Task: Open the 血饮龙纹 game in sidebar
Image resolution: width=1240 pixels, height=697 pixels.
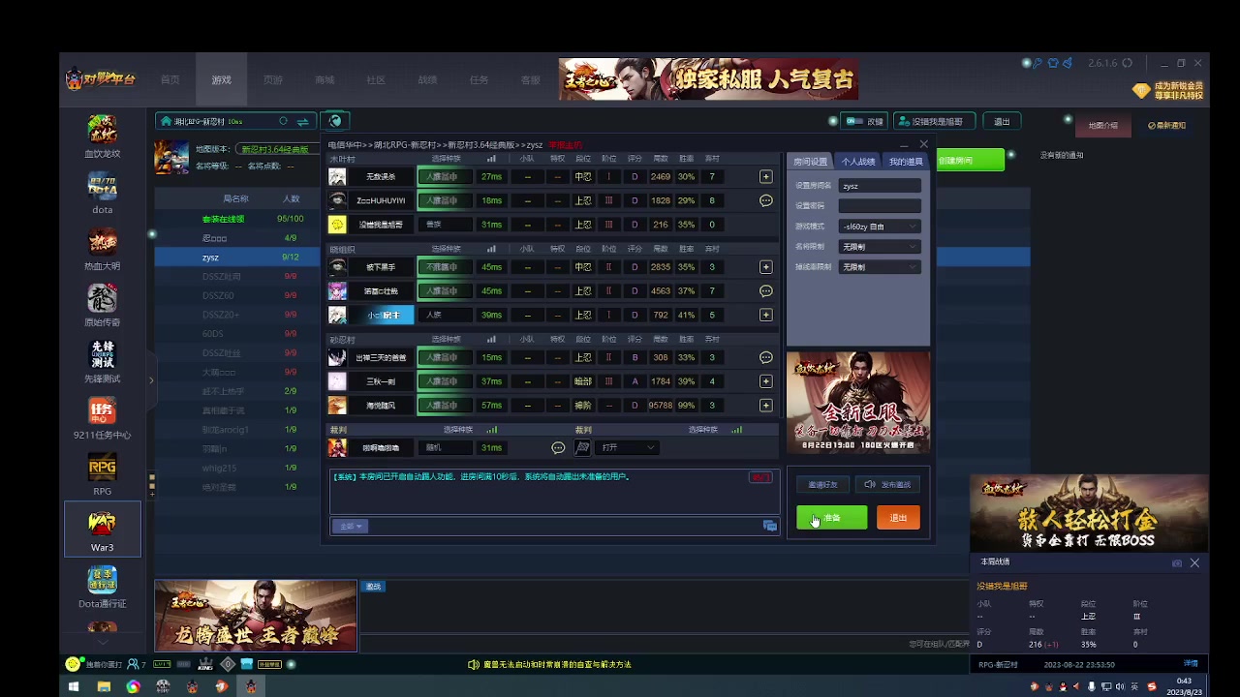Action: (102, 136)
